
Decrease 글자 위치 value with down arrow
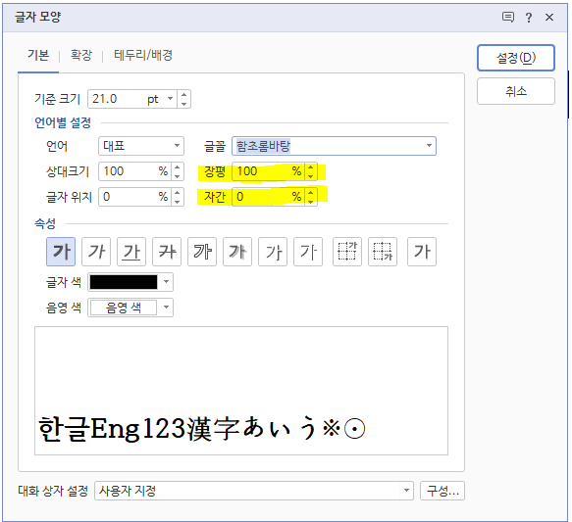[178, 202]
